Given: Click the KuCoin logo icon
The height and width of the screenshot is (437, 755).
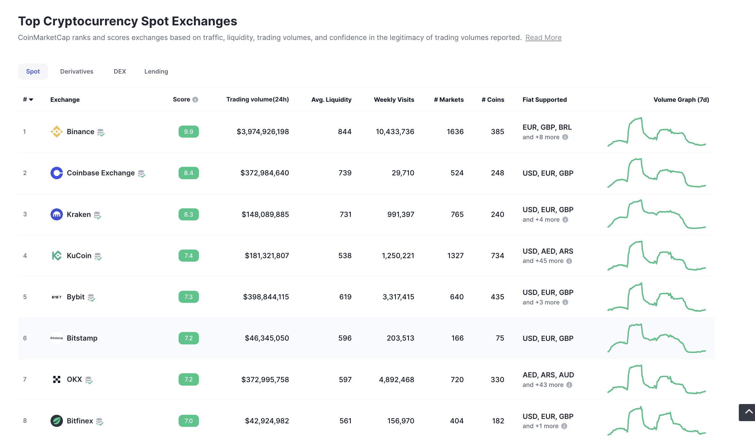Looking at the screenshot, I should [57, 256].
